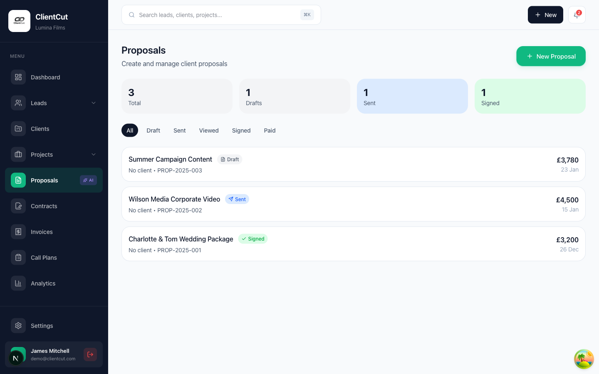Select the Signed filter tab

[x=241, y=130]
